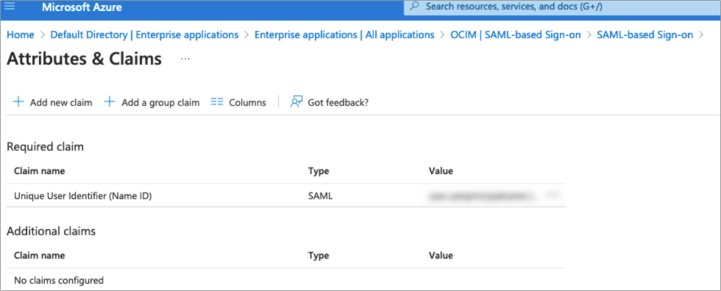This screenshot has height=291, width=721.
Task: Go to Home in the breadcrumb
Action: (x=20, y=35)
